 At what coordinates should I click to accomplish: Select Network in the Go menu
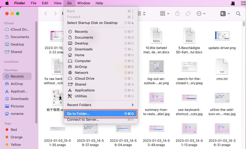(x=100, y=73)
